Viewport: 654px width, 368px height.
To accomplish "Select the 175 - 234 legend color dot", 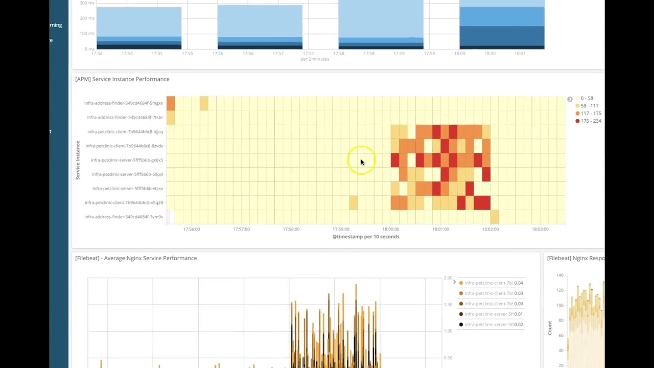I will (x=577, y=121).
